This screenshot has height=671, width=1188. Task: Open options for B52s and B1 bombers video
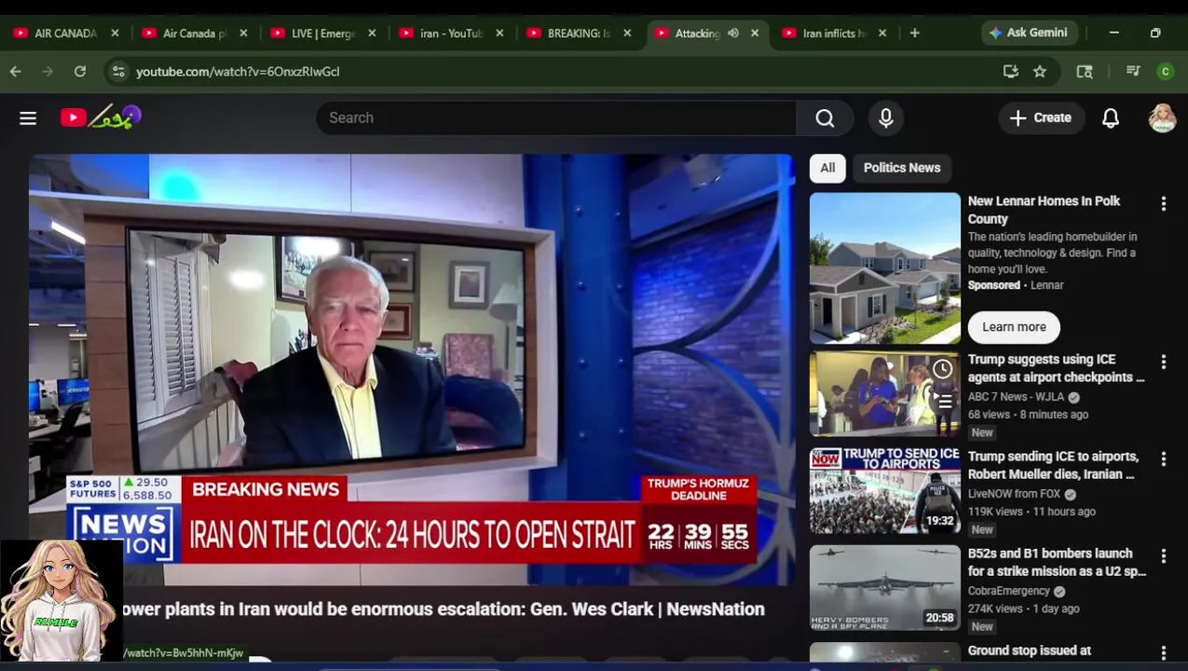click(1163, 555)
